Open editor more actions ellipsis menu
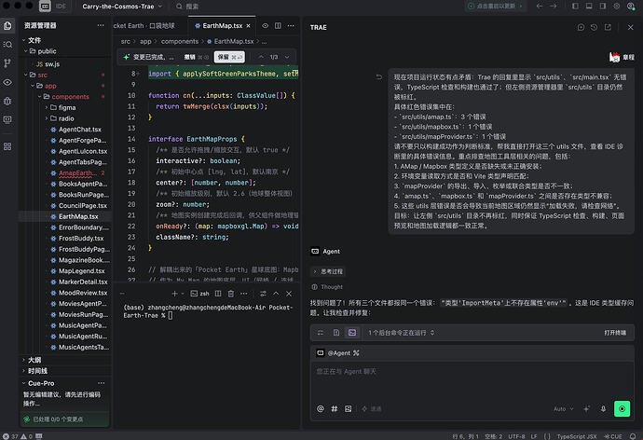643x440 pixels. (291, 26)
